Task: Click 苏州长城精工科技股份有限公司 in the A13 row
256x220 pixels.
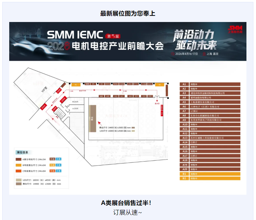Action: (x=207, y=138)
